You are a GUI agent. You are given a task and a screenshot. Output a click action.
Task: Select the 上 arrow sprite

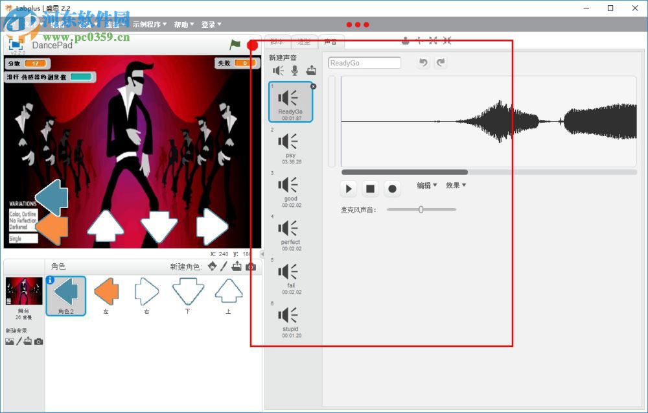229,296
